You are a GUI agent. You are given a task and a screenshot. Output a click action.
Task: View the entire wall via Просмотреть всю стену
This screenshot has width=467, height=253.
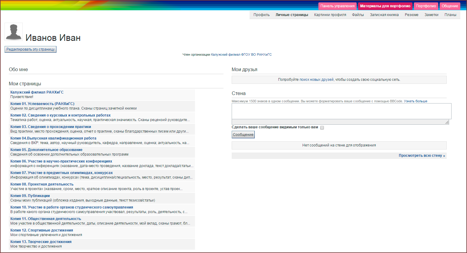[422, 156]
